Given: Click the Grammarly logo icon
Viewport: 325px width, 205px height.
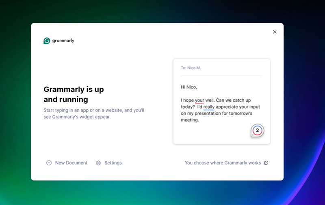Looking at the screenshot, I should pyautogui.click(x=47, y=41).
